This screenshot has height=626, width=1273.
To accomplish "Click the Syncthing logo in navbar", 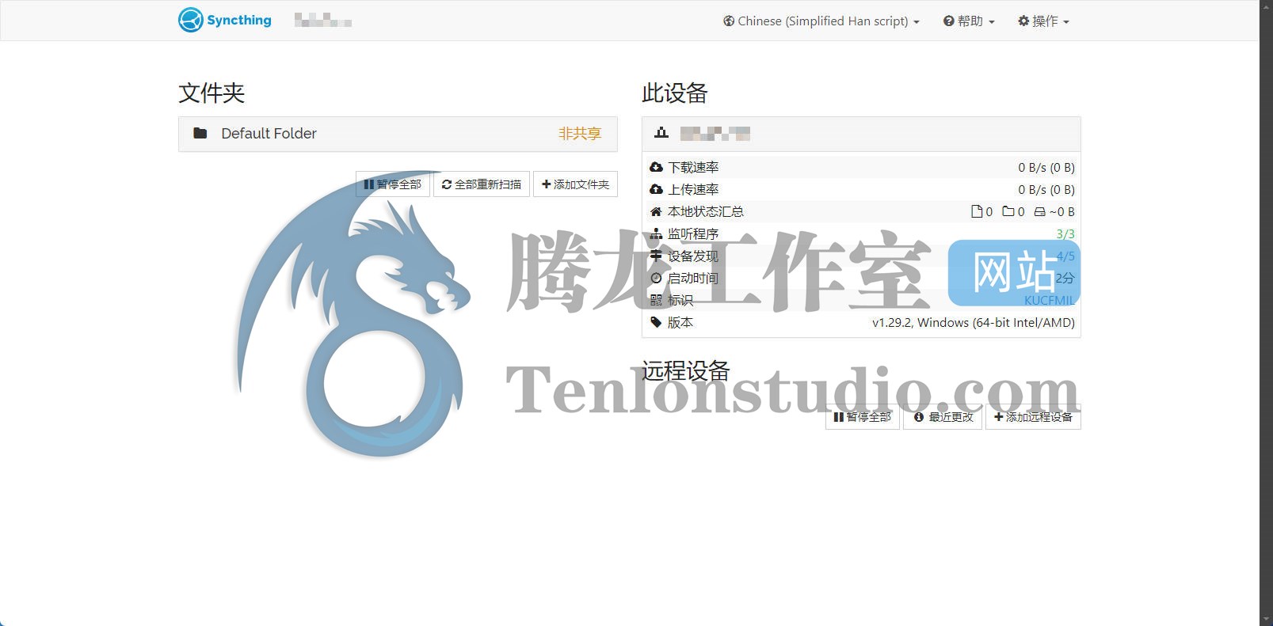I will pos(225,20).
